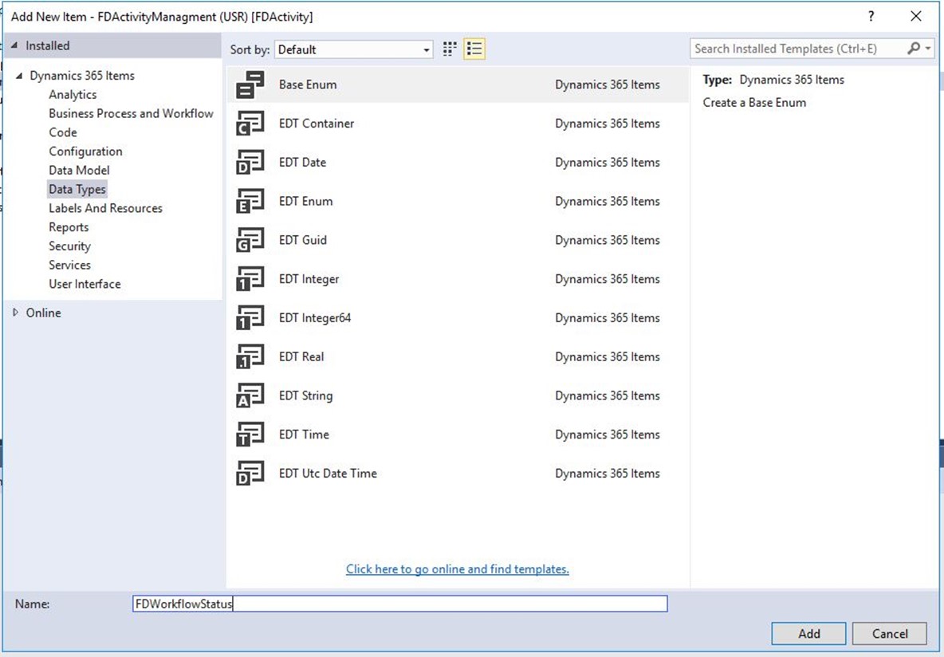944x657 pixels.
Task: Choose the EDT Guid icon
Action: pos(250,240)
